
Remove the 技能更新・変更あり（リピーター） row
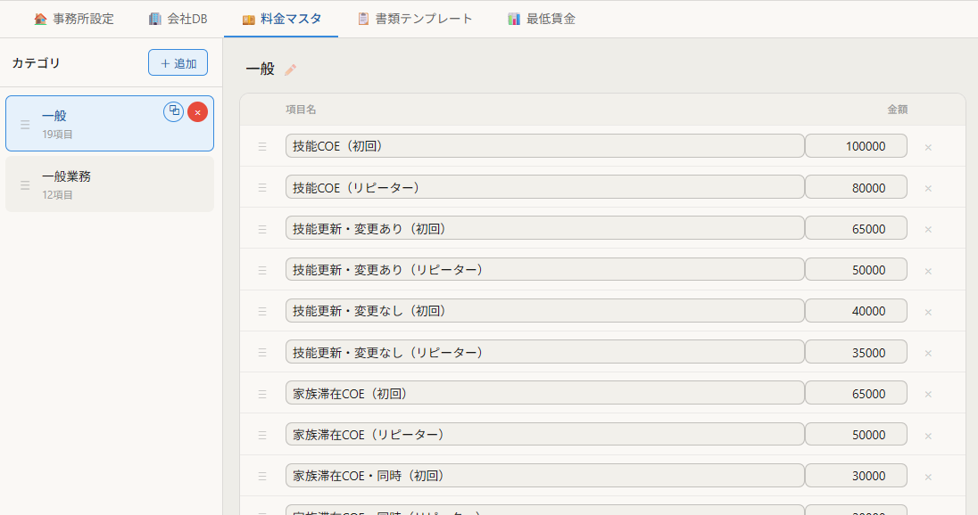point(928,271)
